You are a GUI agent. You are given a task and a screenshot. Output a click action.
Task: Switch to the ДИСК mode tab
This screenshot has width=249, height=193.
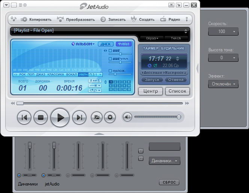pyautogui.click(x=106, y=44)
